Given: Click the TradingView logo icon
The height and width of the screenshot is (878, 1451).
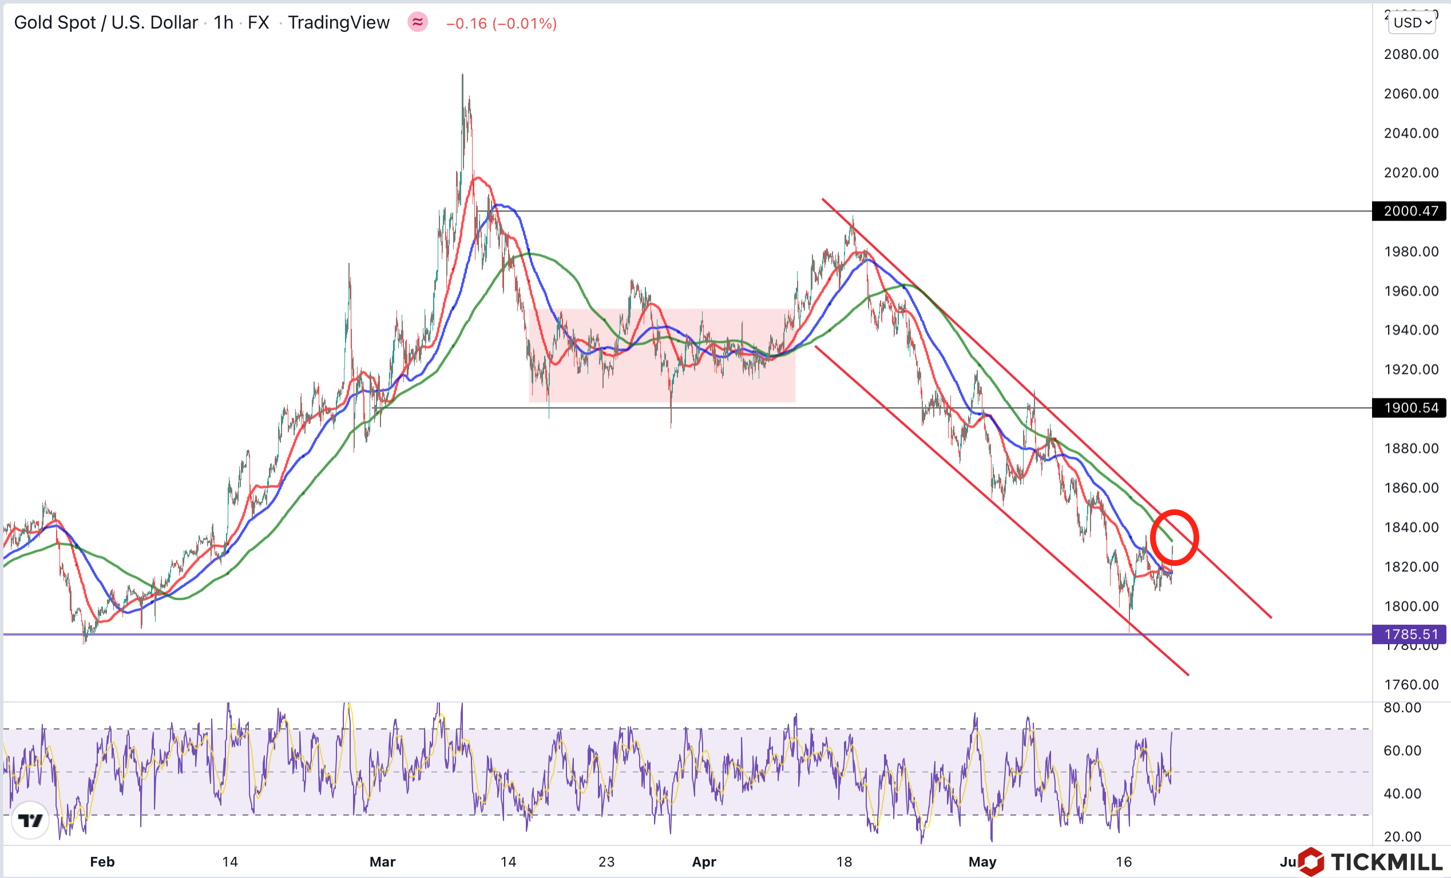Looking at the screenshot, I should click(30, 820).
